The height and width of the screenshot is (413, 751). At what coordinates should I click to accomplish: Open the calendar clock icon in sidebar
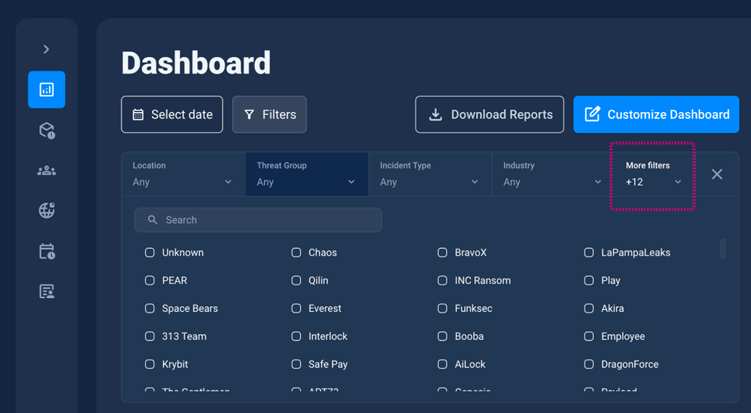point(47,251)
